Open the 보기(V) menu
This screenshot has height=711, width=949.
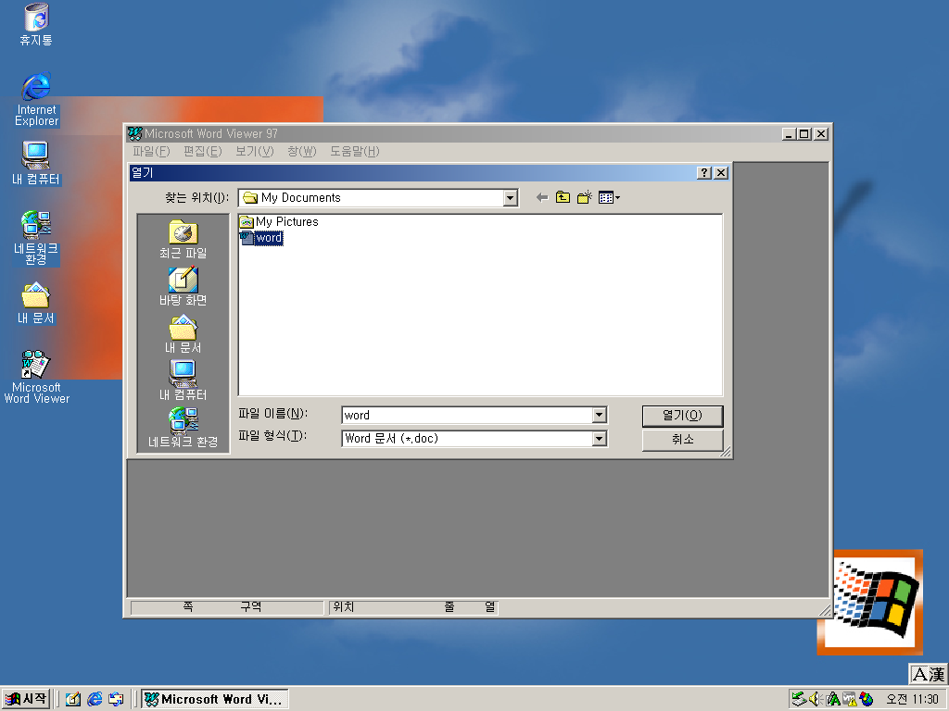pyautogui.click(x=254, y=151)
